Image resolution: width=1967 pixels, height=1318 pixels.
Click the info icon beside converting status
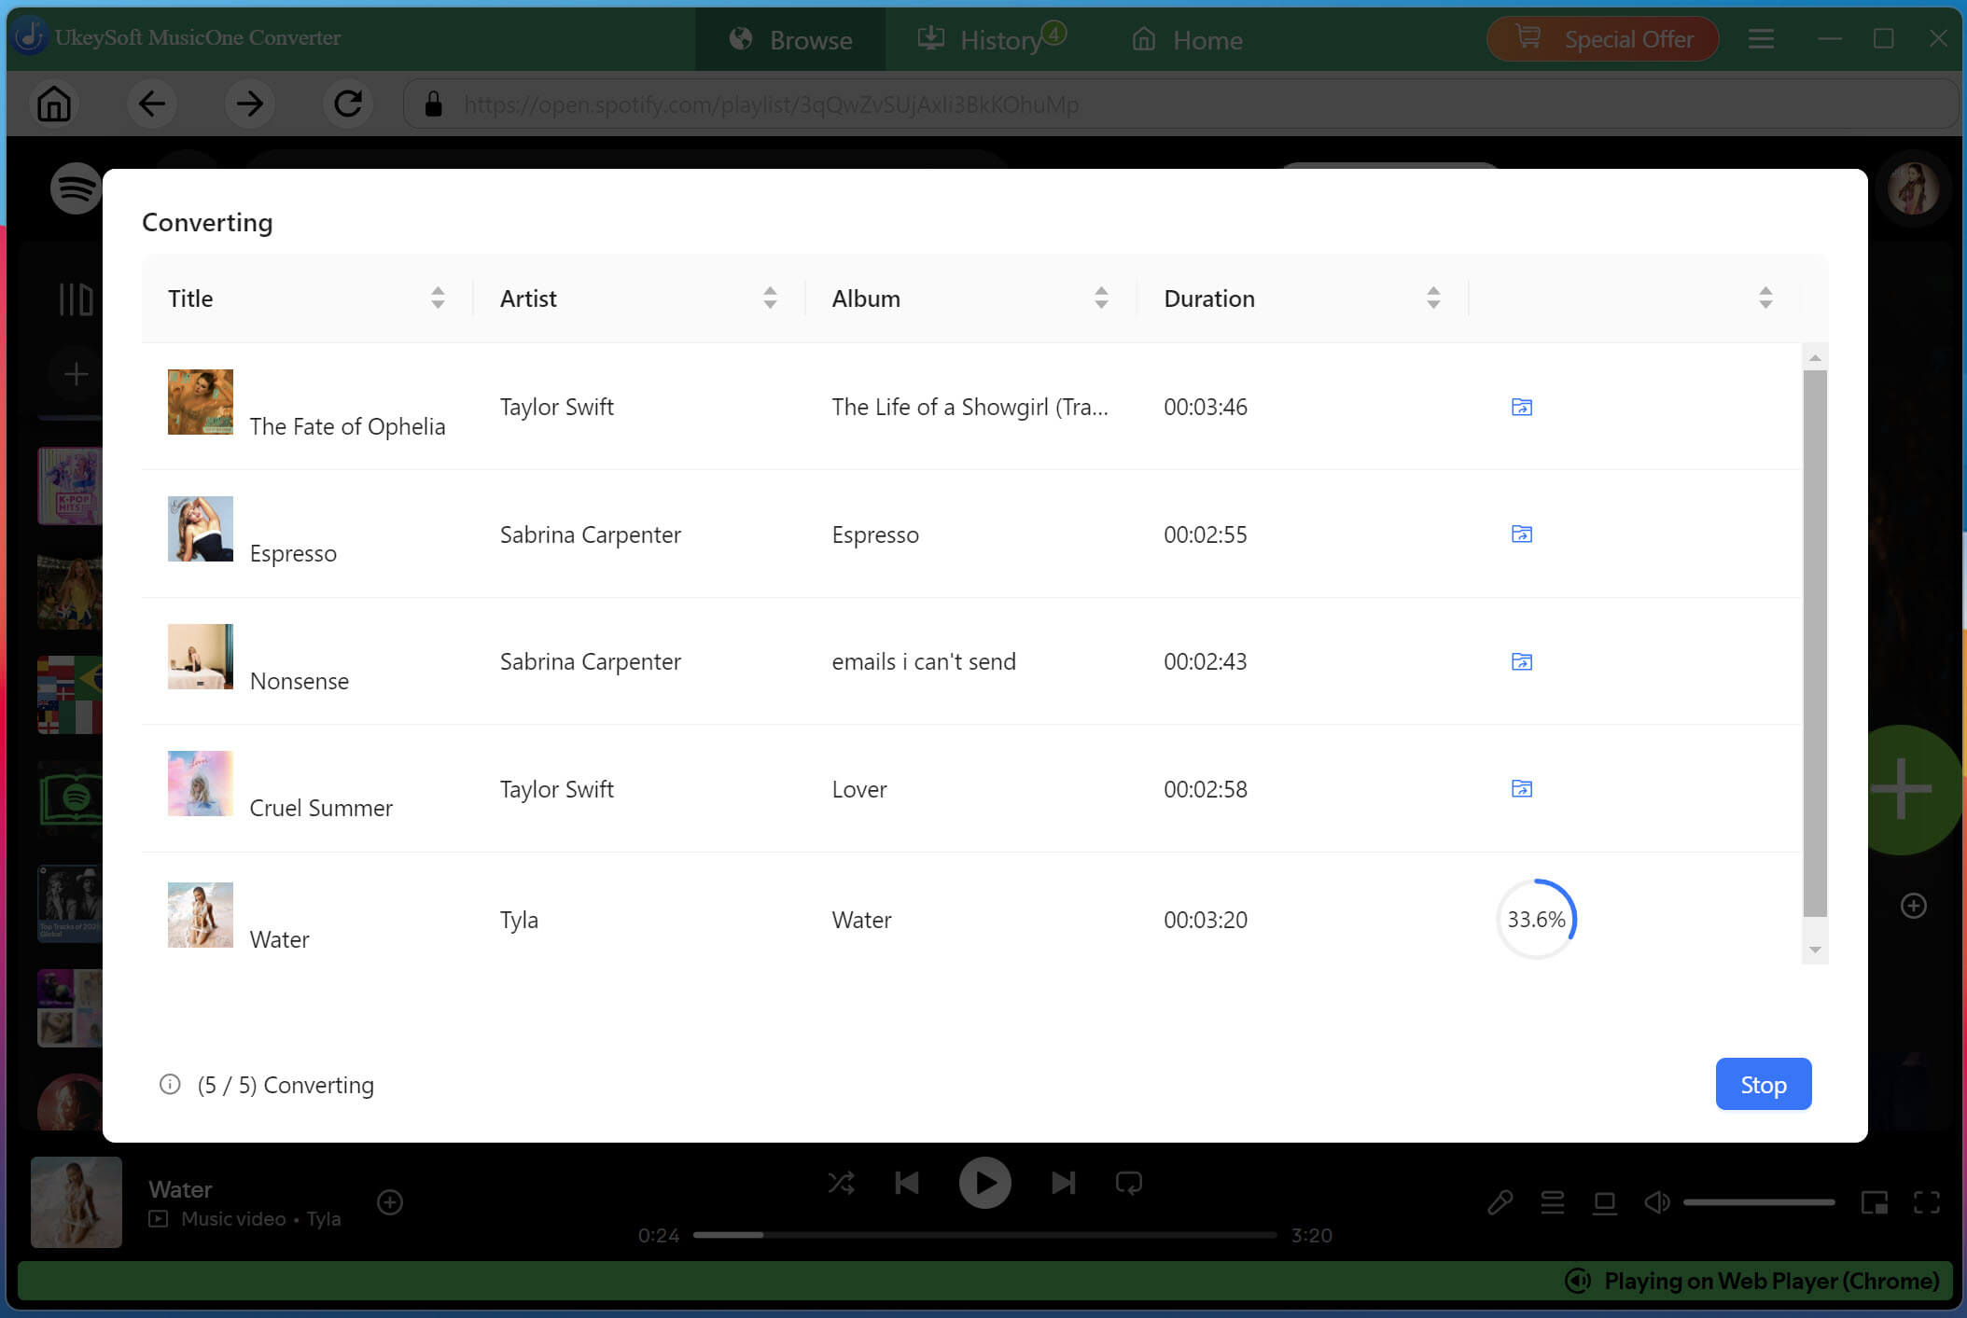coord(170,1084)
